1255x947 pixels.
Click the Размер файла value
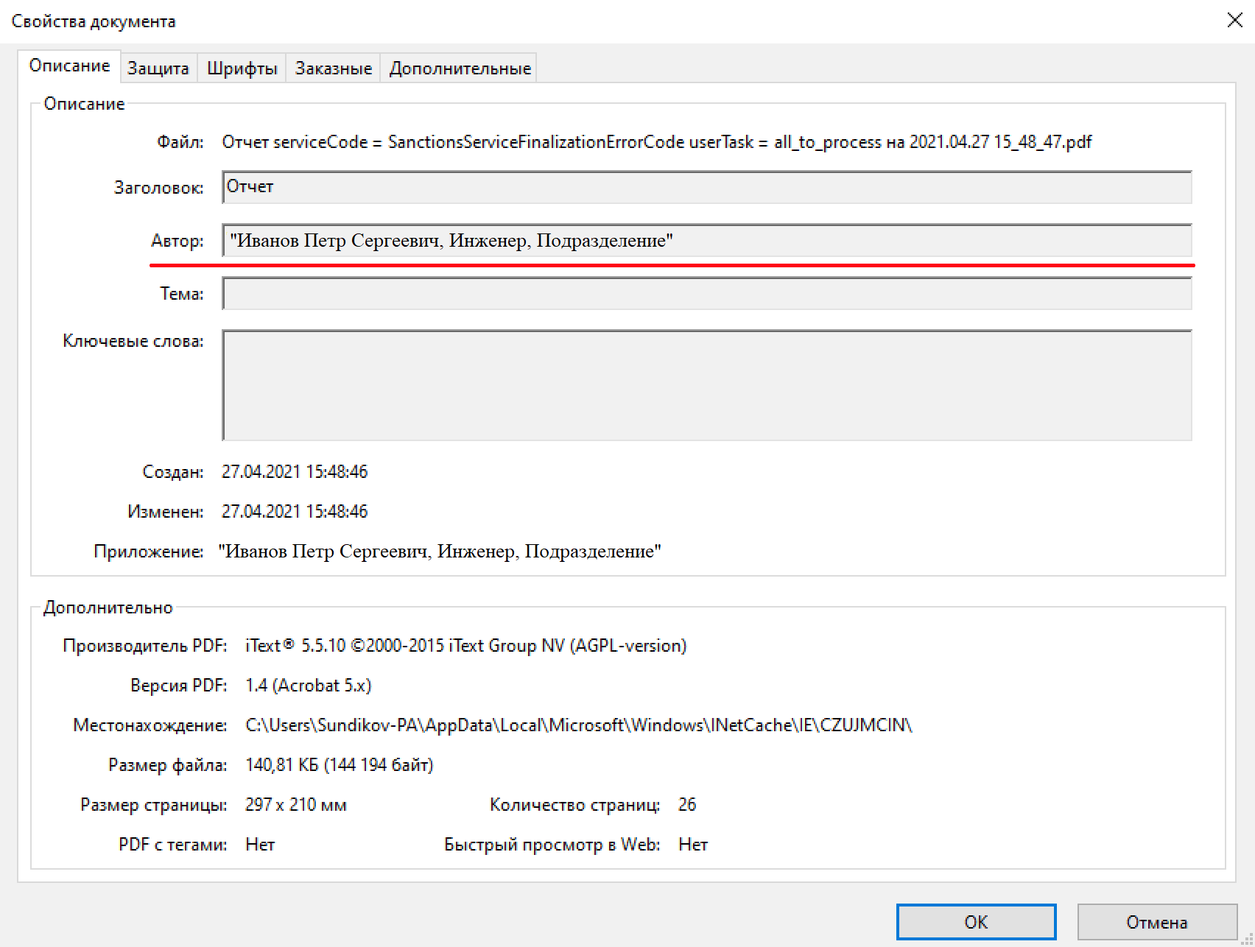coord(339,765)
